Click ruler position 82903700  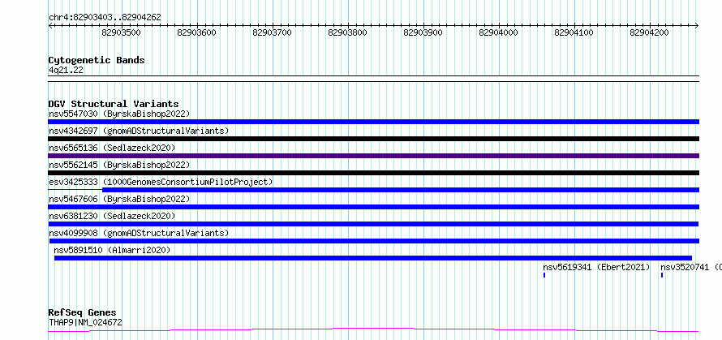point(272,32)
